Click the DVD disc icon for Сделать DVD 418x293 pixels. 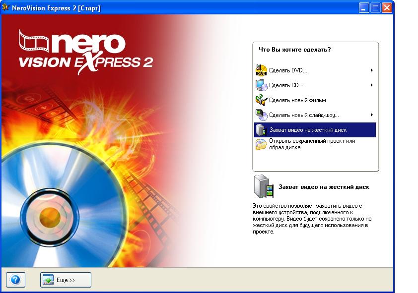(261, 70)
